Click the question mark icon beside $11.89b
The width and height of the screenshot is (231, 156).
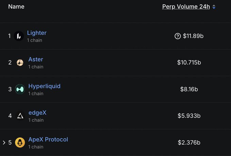(x=178, y=36)
